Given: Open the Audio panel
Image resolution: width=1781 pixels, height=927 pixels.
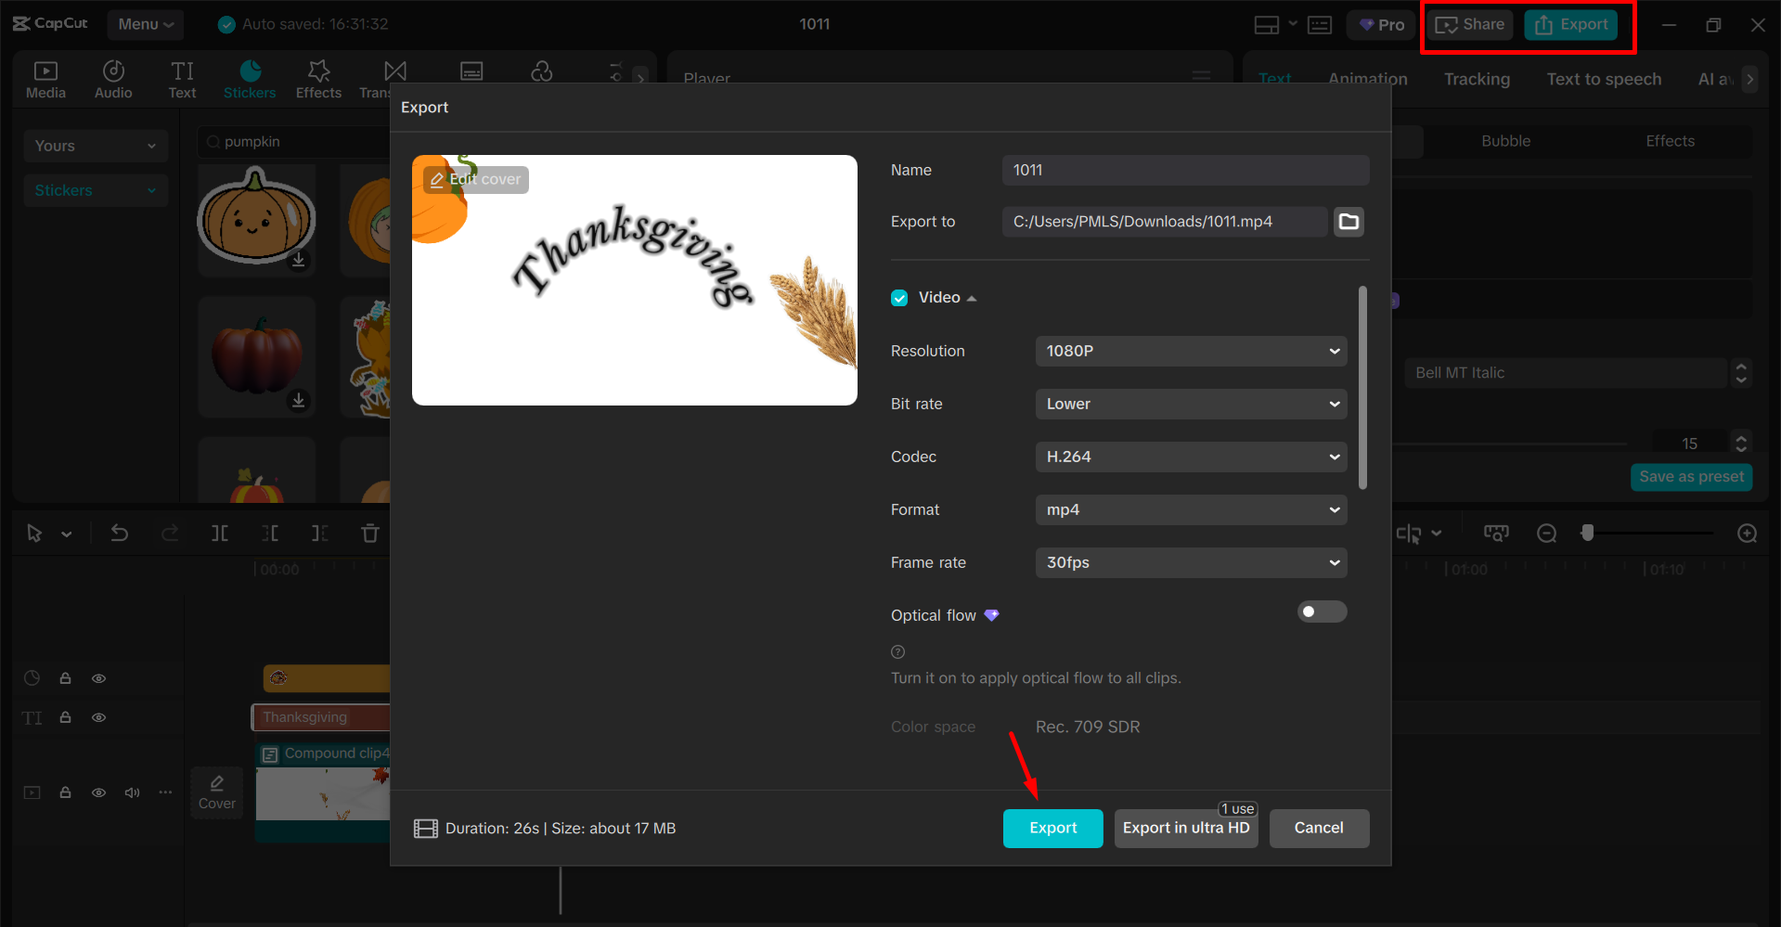Looking at the screenshot, I should click(112, 78).
